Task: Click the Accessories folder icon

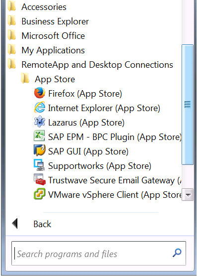Action: click(12, 6)
